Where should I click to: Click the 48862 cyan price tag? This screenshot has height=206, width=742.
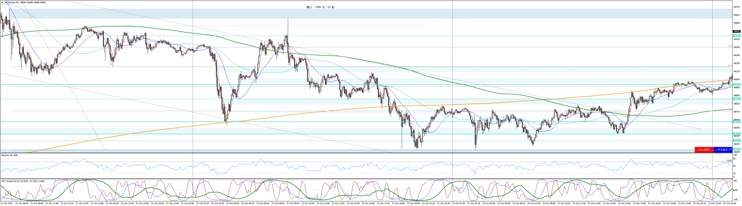pyautogui.click(x=736, y=99)
